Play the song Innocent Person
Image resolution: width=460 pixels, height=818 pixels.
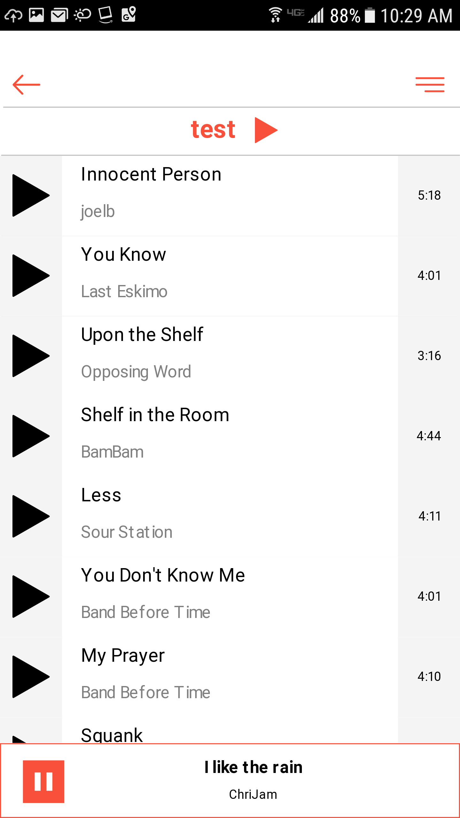[x=31, y=195]
